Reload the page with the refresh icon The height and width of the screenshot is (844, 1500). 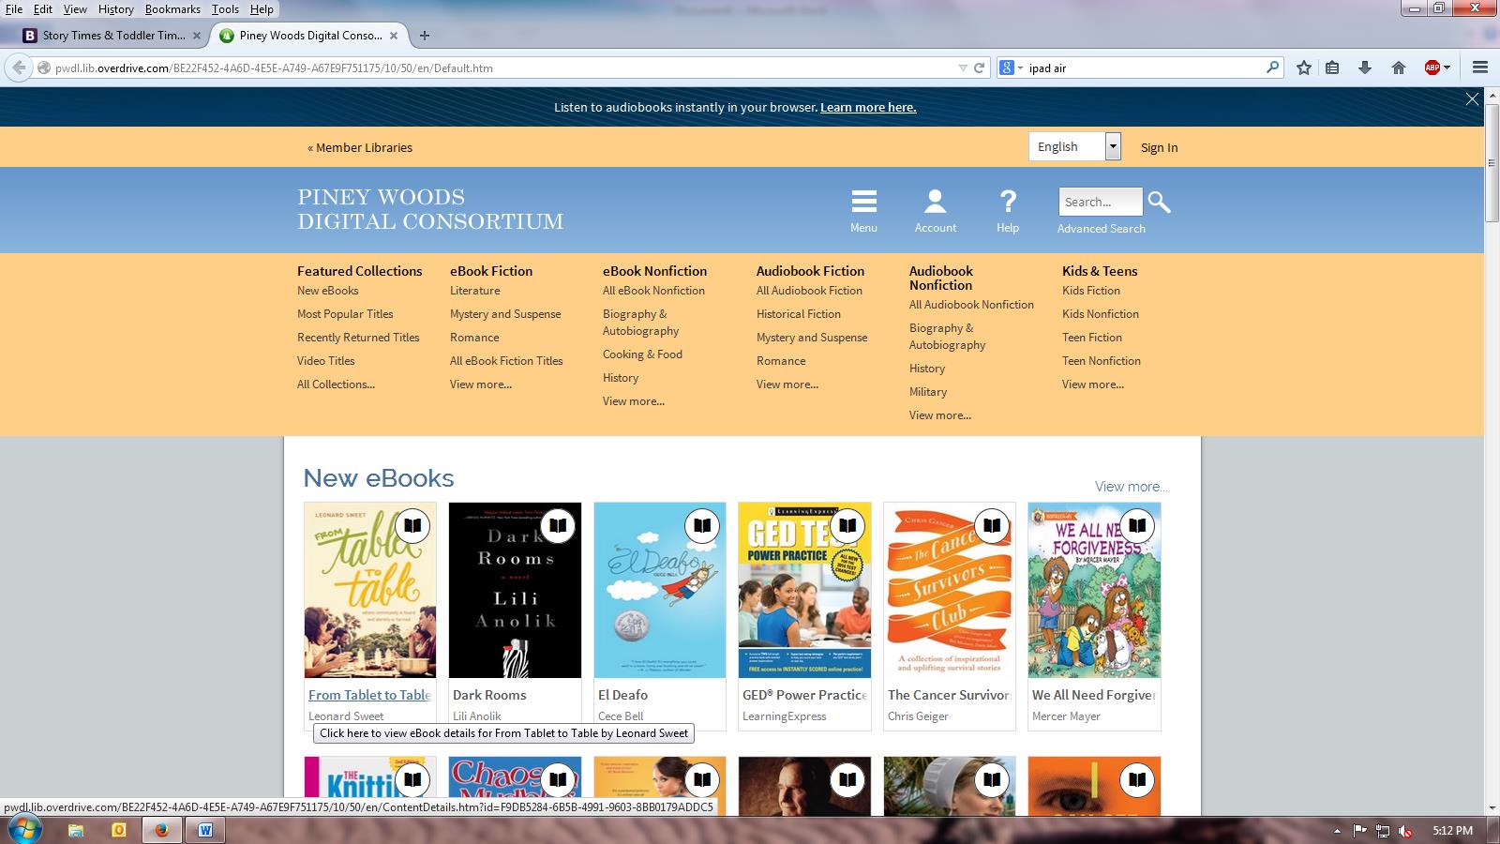(979, 68)
